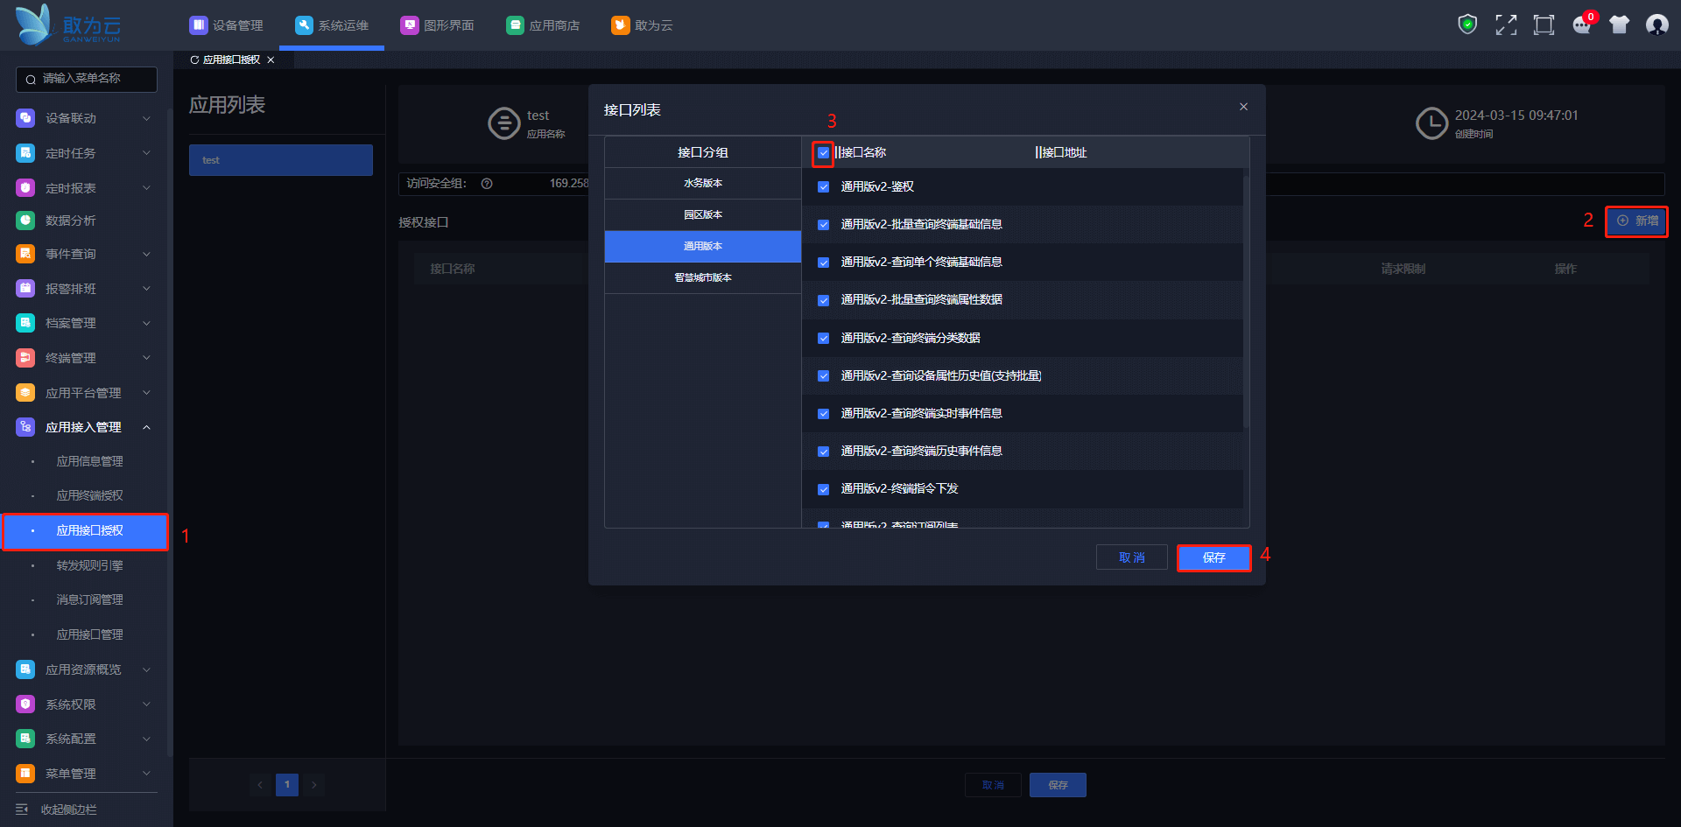This screenshot has width=1681, height=827.
Task: Click the menu name search field
Action: point(87,79)
